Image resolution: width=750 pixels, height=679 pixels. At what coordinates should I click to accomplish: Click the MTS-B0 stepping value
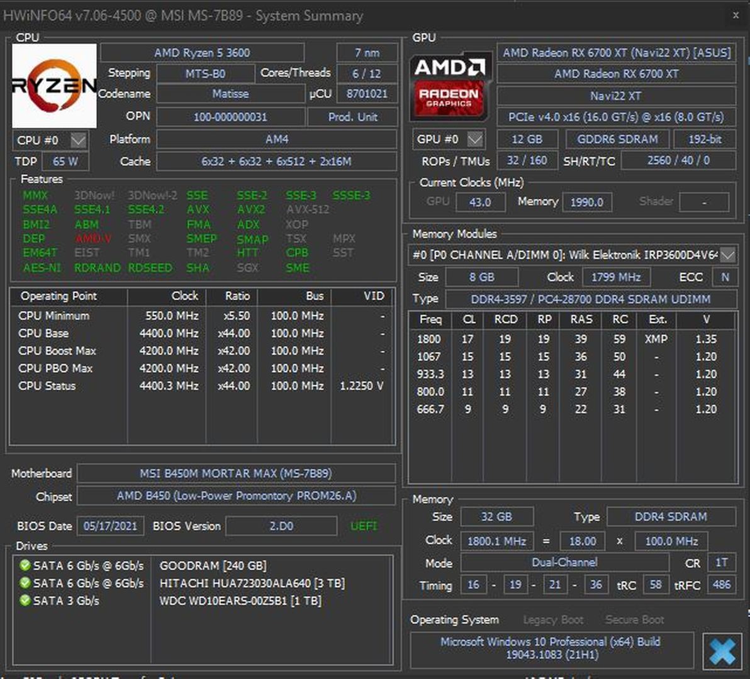(206, 74)
